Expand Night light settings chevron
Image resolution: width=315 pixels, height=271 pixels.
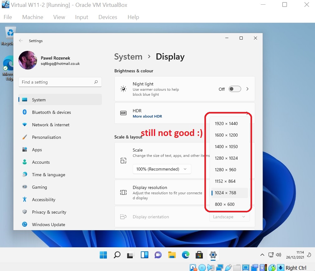pyautogui.click(x=247, y=89)
